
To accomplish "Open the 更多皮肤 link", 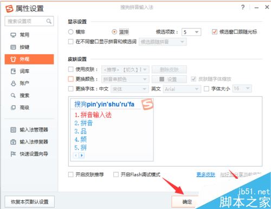I will (206, 174).
